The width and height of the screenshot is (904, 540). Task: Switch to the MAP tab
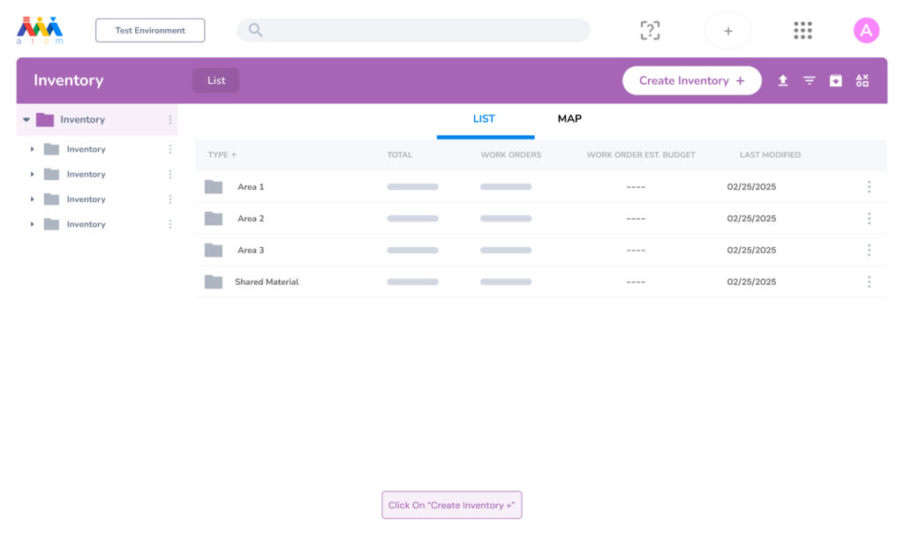(x=569, y=118)
